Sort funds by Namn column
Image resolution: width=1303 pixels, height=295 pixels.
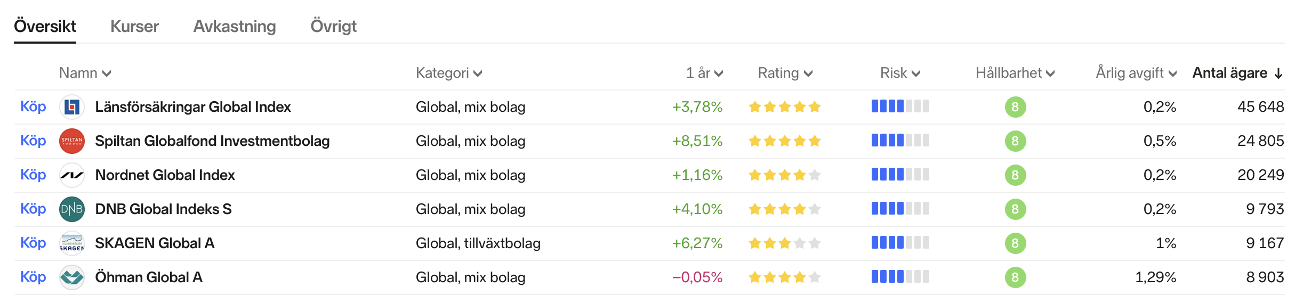tap(85, 73)
